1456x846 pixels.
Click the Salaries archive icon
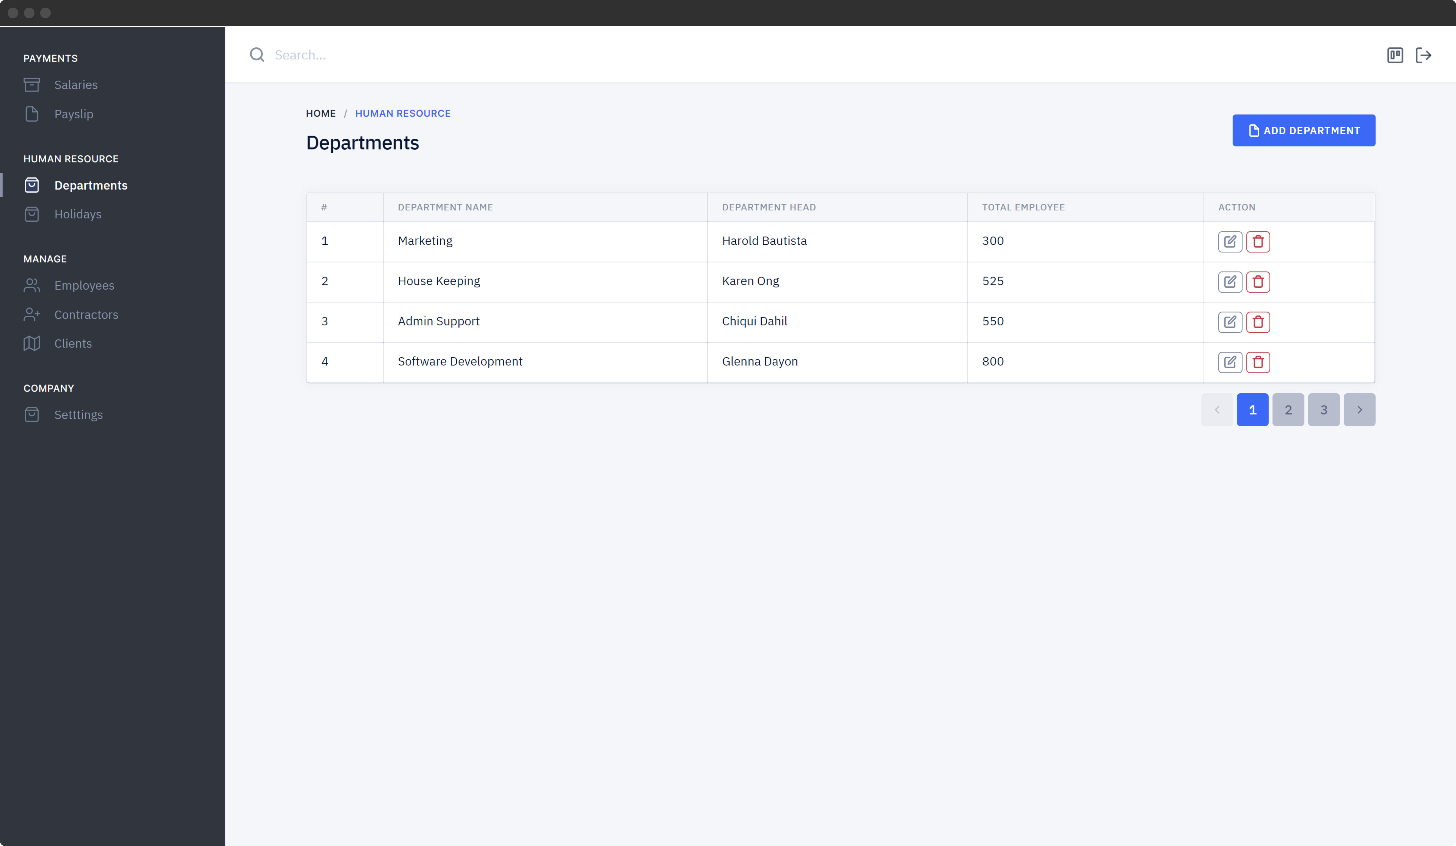coord(32,85)
